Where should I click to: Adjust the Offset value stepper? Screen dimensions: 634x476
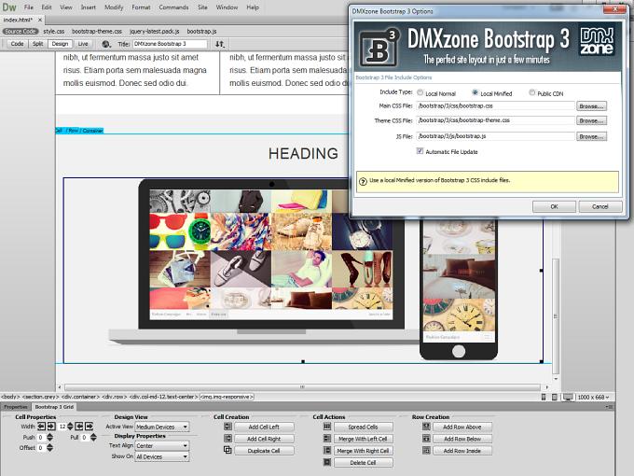point(49,448)
